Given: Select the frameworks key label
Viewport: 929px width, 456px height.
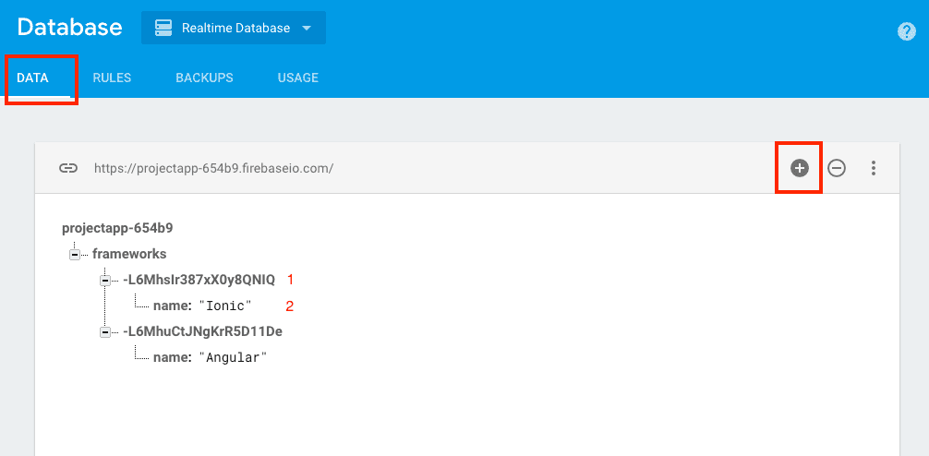Looking at the screenshot, I should tap(129, 254).
